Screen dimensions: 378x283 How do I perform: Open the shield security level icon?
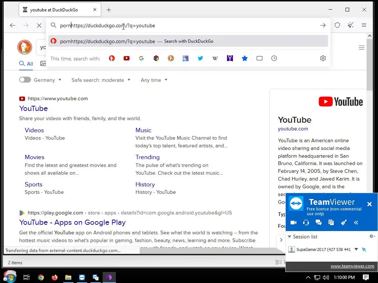click(337, 25)
